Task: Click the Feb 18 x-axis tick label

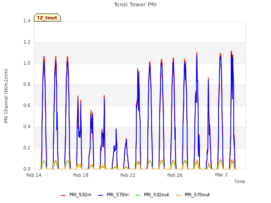Action: pyautogui.click(x=81, y=175)
